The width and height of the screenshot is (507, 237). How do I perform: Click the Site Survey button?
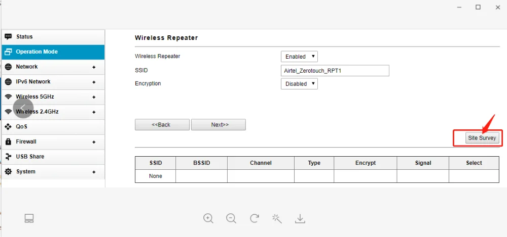482,137
